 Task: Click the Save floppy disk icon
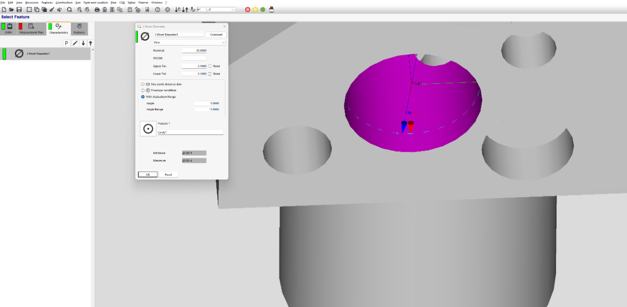coord(19,9)
